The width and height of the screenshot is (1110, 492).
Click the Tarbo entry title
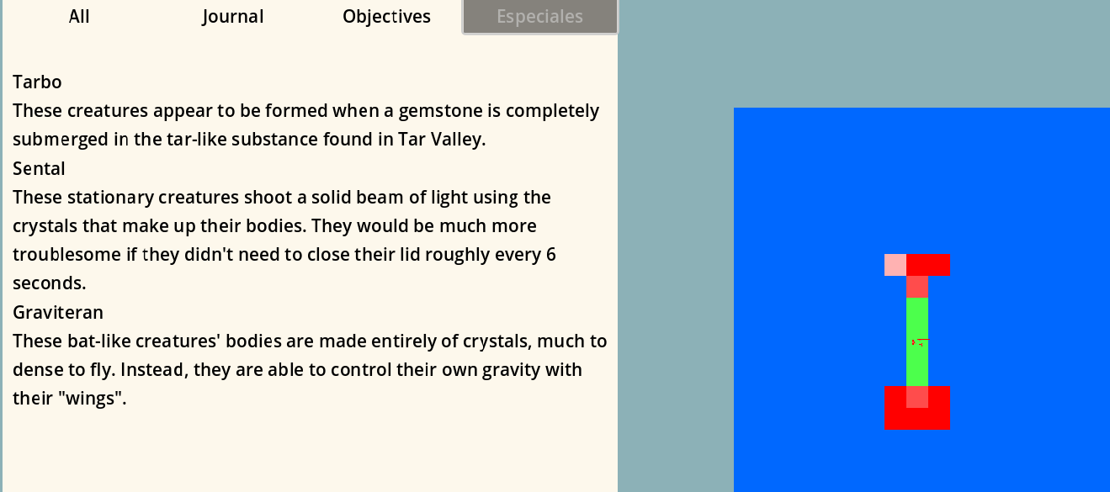point(38,82)
